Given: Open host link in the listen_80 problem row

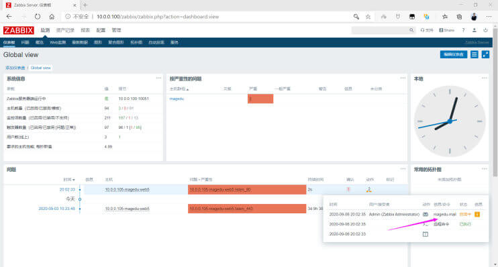Looking at the screenshot, I should [127, 190].
